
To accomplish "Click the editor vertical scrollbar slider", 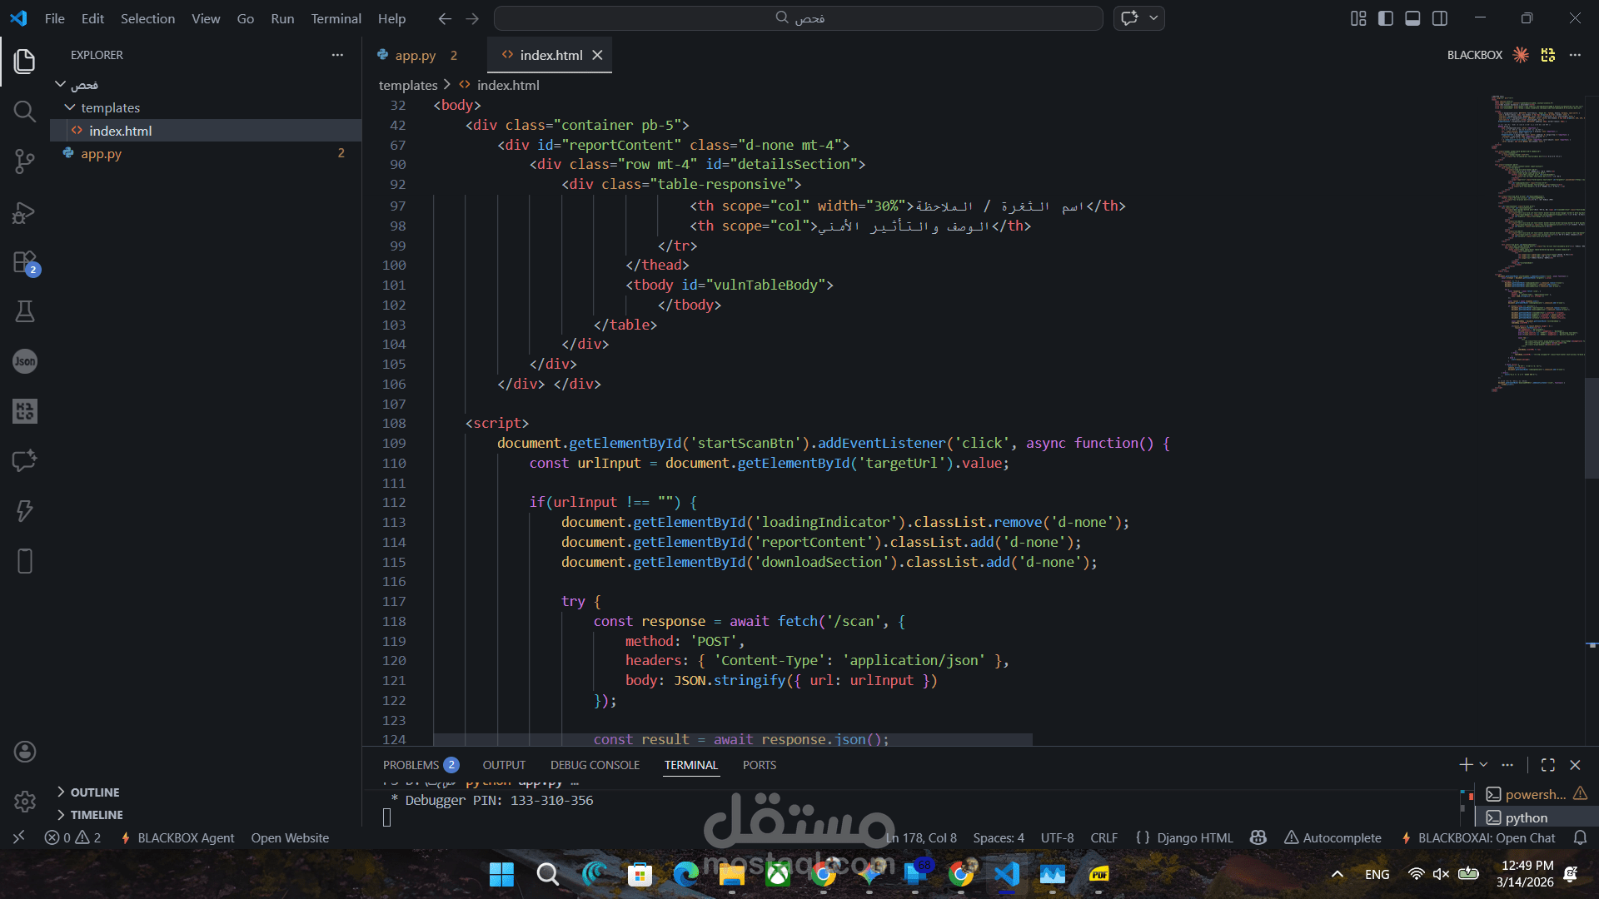I will (x=1592, y=427).
